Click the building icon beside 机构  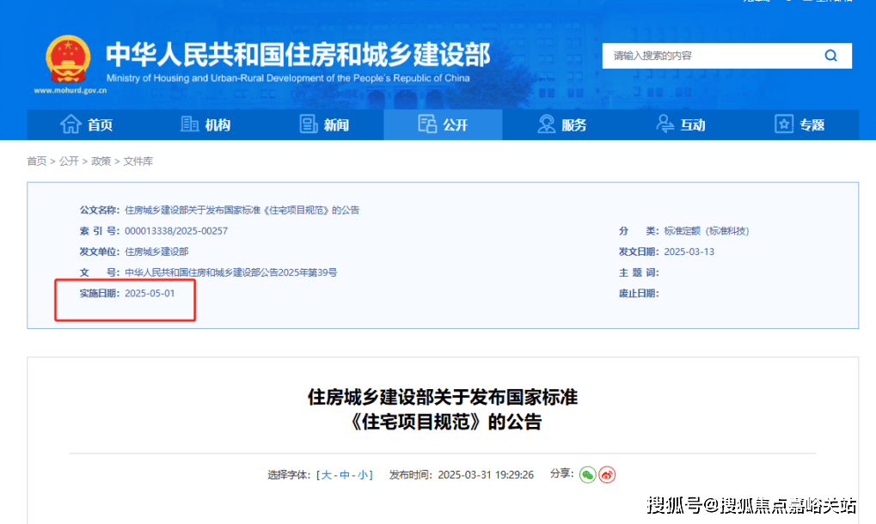190,125
